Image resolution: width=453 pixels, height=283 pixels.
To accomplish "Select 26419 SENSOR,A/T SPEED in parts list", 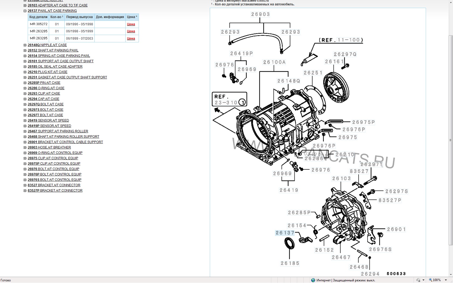I will pyautogui.click(x=48, y=120).
